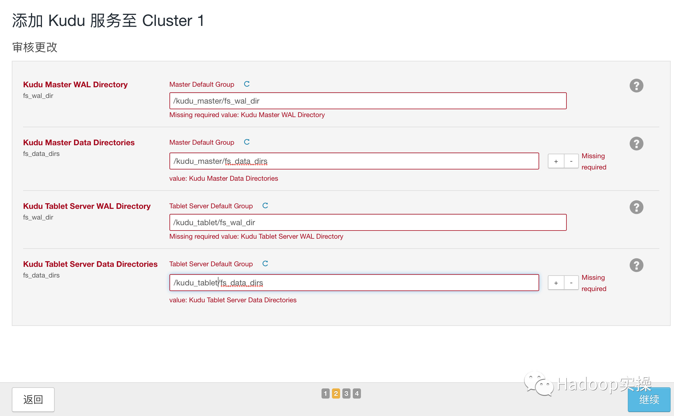This screenshot has width=674, height=416.
Task: Reset Kudu Master WAL Directory to default
Action: [247, 84]
